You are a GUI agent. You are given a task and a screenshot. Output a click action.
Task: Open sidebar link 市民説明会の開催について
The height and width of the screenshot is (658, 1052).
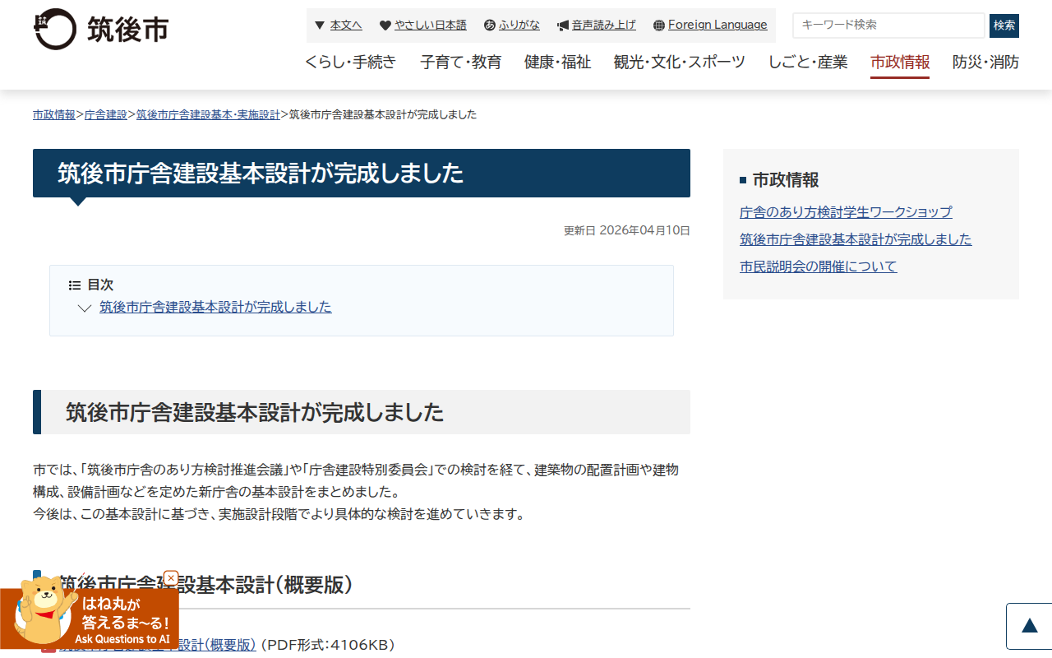[819, 266]
